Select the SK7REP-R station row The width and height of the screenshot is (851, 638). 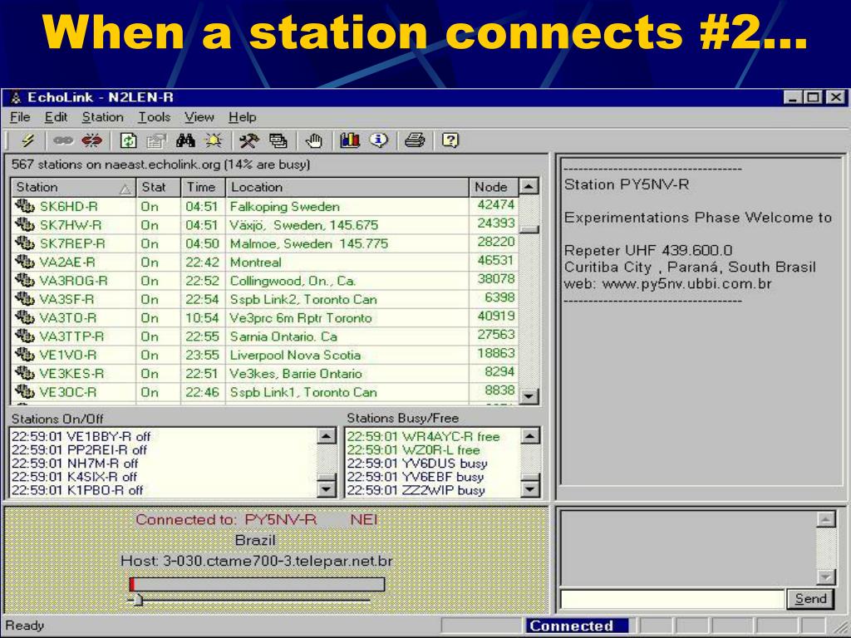click(264, 243)
